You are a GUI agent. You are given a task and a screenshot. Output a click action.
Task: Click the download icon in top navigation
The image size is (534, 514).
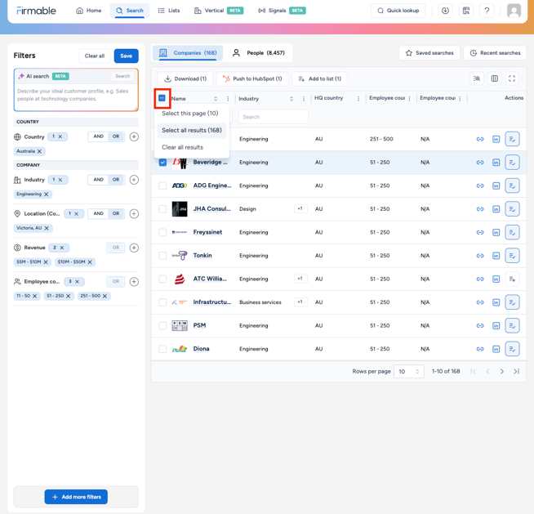click(445, 11)
